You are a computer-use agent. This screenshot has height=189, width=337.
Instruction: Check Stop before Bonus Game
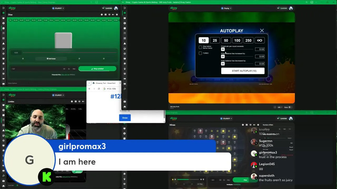click(200, 47)
